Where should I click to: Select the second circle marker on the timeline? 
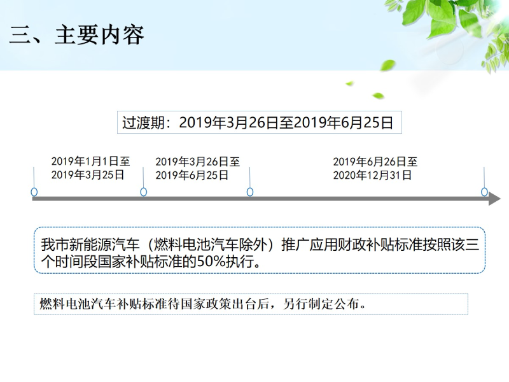144,192
